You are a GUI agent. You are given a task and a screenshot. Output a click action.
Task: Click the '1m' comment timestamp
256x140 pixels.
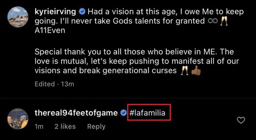coord(39,126)
